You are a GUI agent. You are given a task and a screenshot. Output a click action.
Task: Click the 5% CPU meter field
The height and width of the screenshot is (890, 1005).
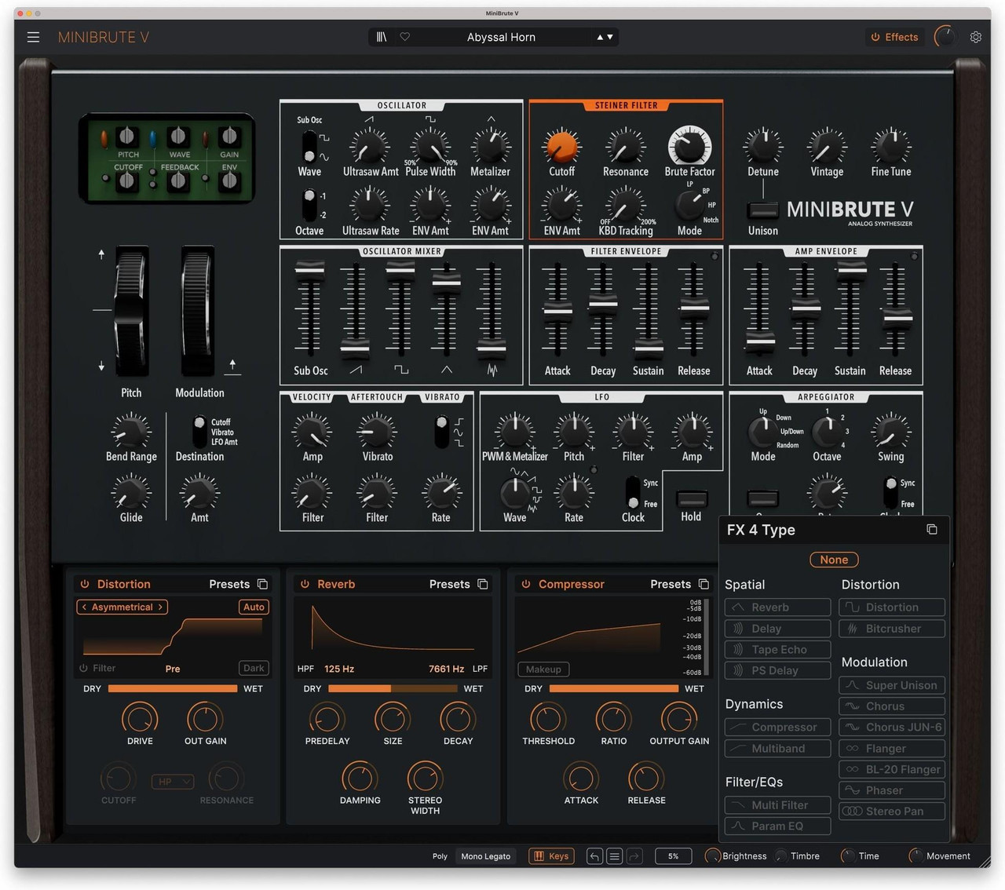[x=673, y=856]
